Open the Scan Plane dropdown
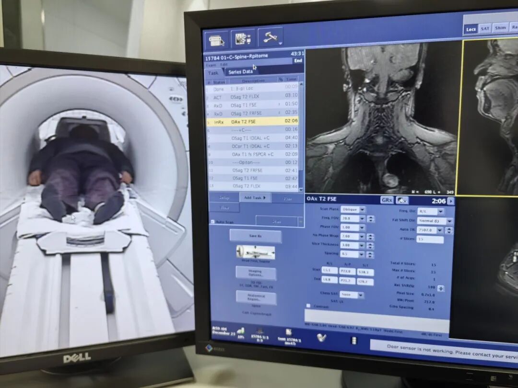The height and width of the screenshot is (388, 518). (363, 210)
